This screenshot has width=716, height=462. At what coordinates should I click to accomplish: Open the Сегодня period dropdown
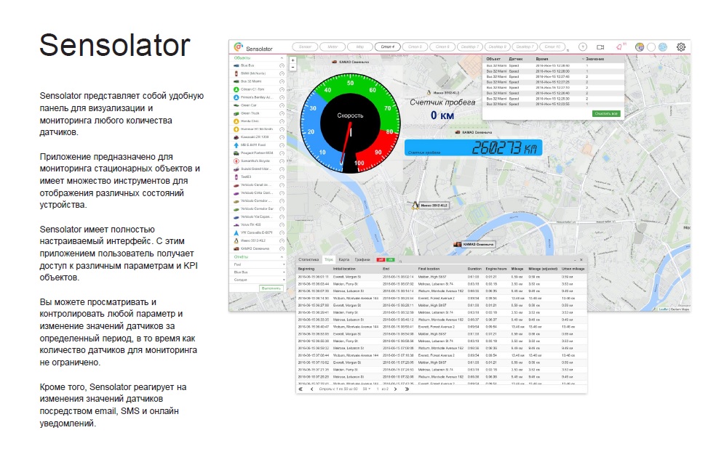258,280
